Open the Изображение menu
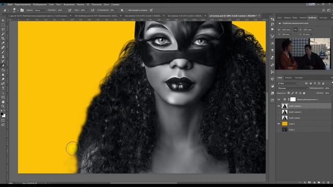333x187 pixels. coord(40,5)
